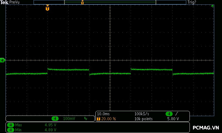
Task: Click the channel 4 trigger source badge
Action: tap(169, 114)
